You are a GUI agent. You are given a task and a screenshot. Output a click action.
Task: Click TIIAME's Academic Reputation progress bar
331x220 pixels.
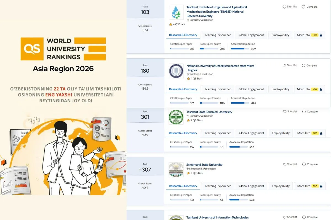[x=239, y=49]
